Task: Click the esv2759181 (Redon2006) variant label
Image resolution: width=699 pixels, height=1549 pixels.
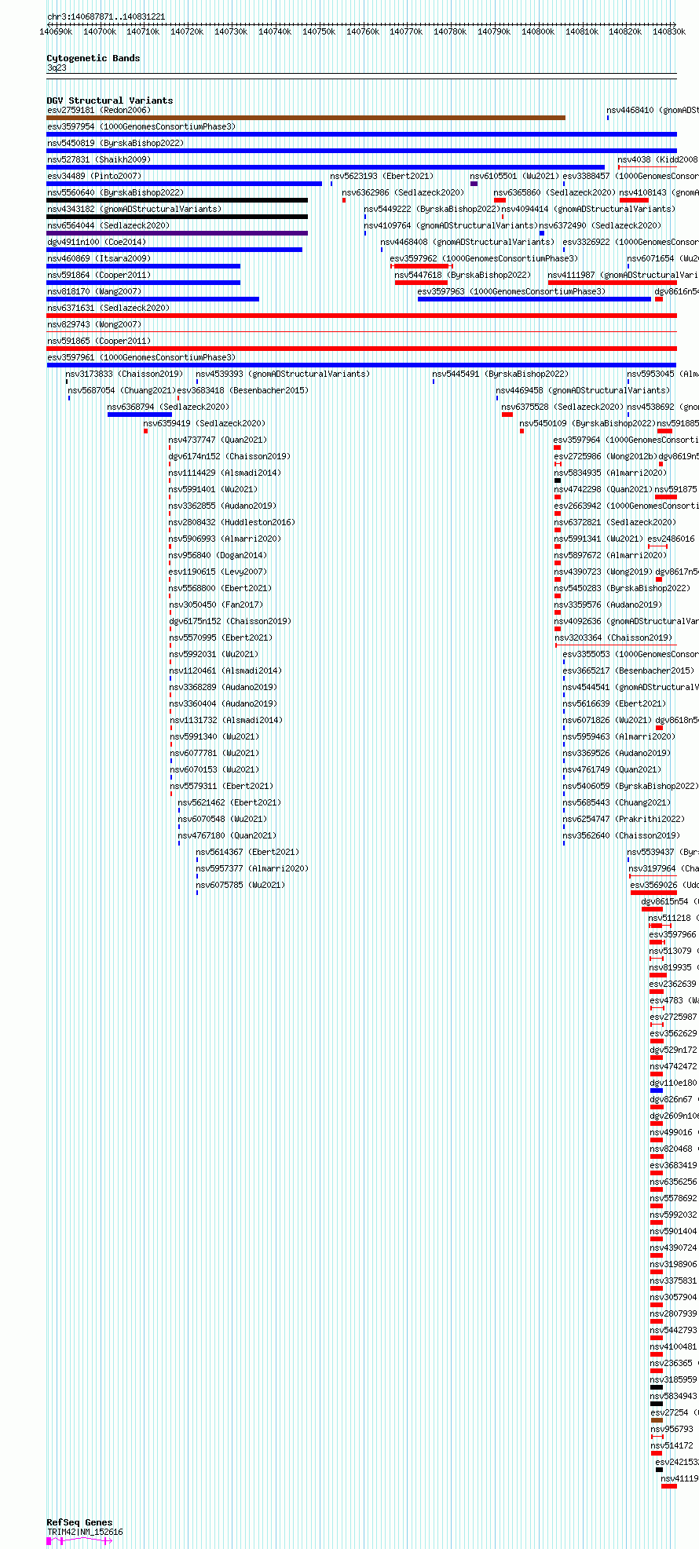Action: (99, 111)
